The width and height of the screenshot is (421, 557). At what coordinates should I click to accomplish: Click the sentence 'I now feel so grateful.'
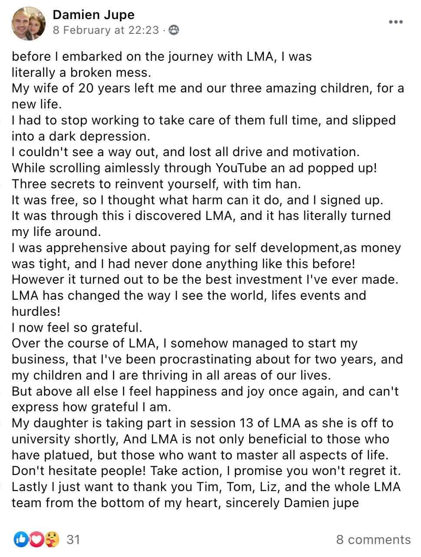pos(77,327)
